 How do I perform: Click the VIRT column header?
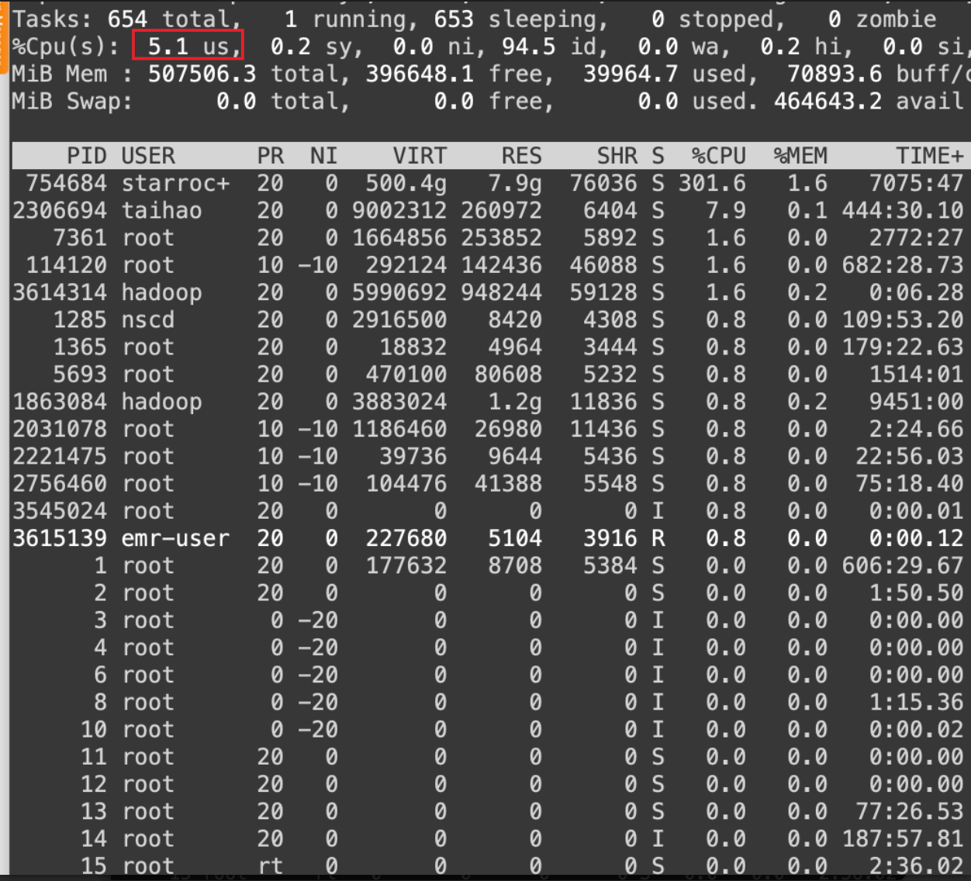pyautogui.click(x=419, y=156)
